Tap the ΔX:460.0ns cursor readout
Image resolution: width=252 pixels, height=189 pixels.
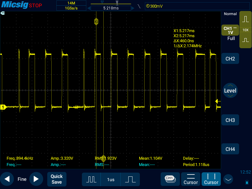tap(184, 41)
